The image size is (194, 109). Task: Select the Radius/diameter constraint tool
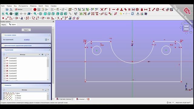(x=158, y=9)
